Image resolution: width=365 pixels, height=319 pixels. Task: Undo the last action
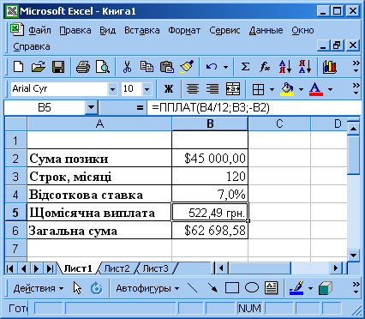point(212,67)
